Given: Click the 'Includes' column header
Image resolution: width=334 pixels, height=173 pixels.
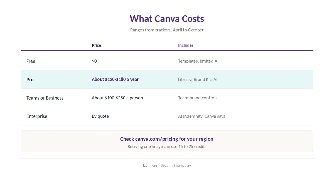Looking at the screenshot, I should click(x=186, y=45).
